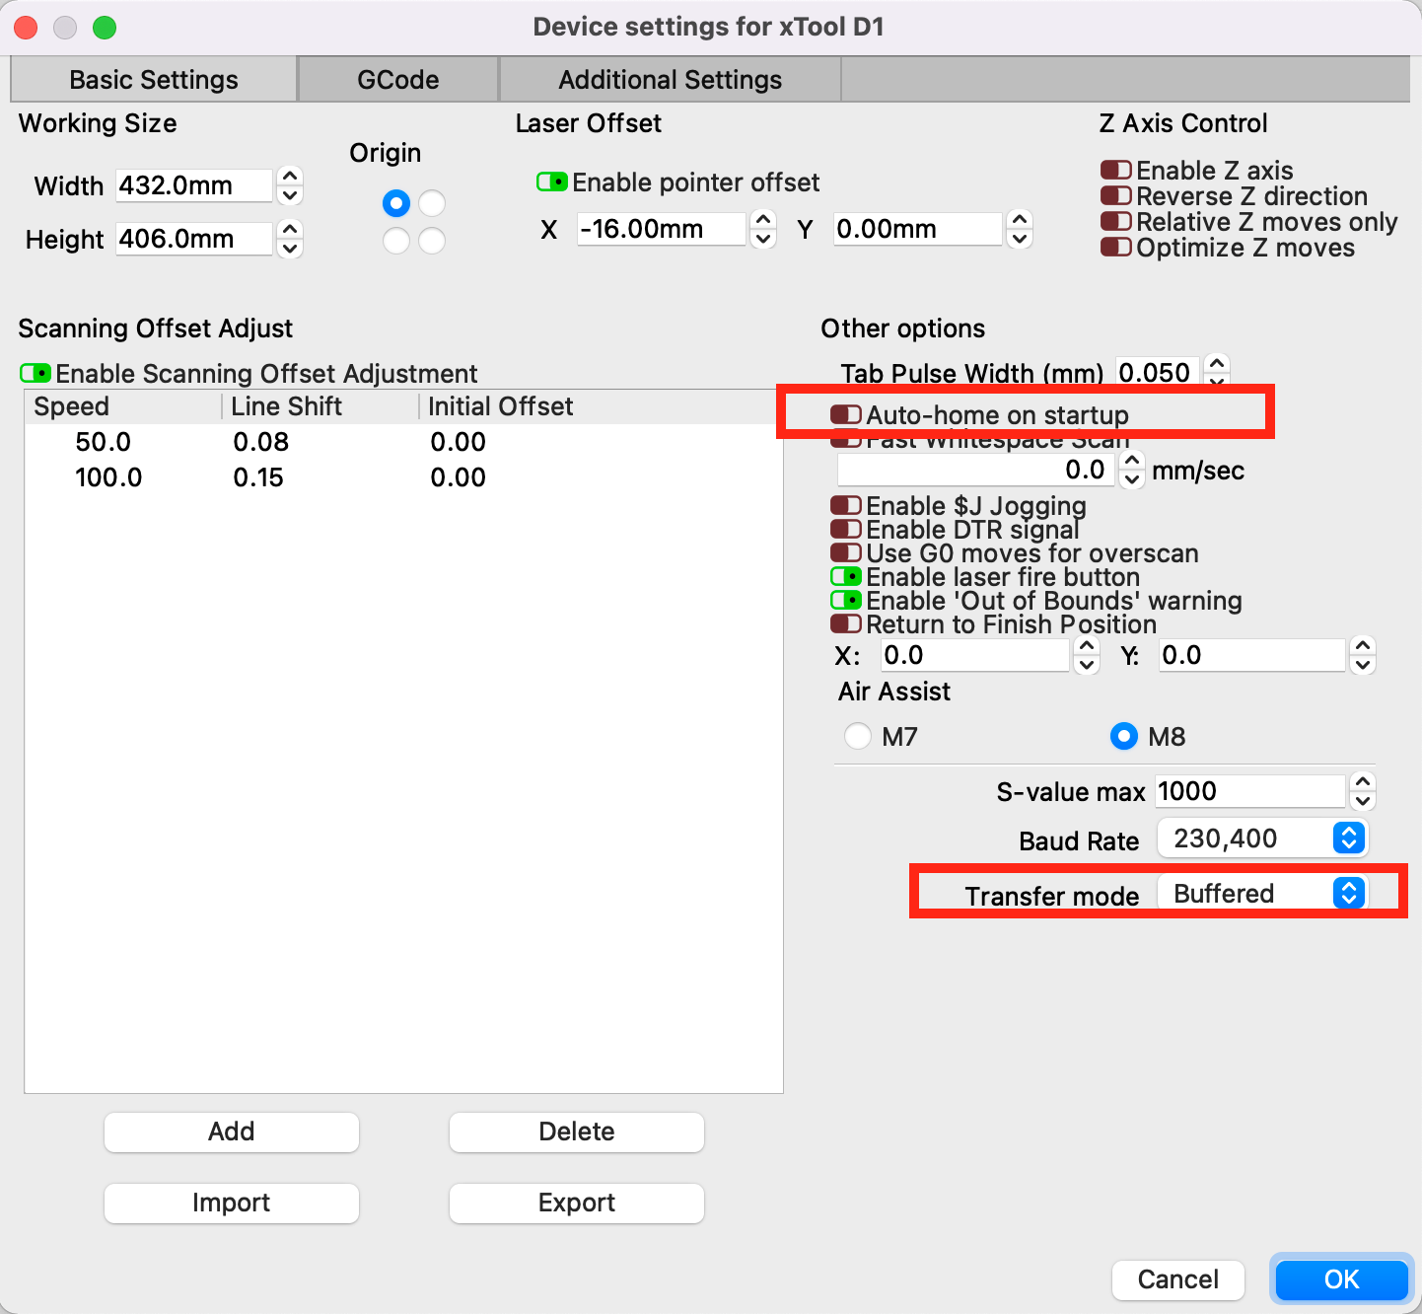Decrease Laser Offset Y with down arrow

1021,239
